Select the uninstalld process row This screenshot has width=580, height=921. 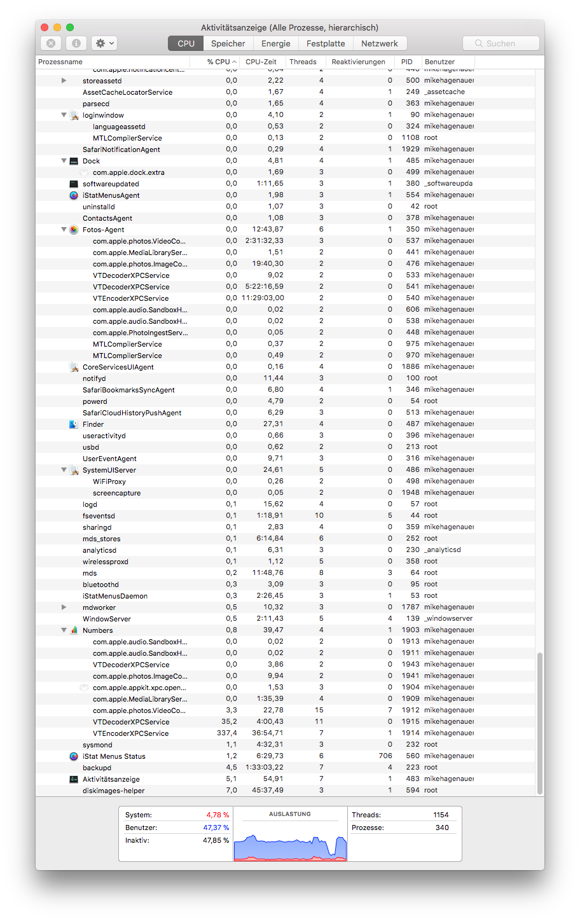(286, 207)
